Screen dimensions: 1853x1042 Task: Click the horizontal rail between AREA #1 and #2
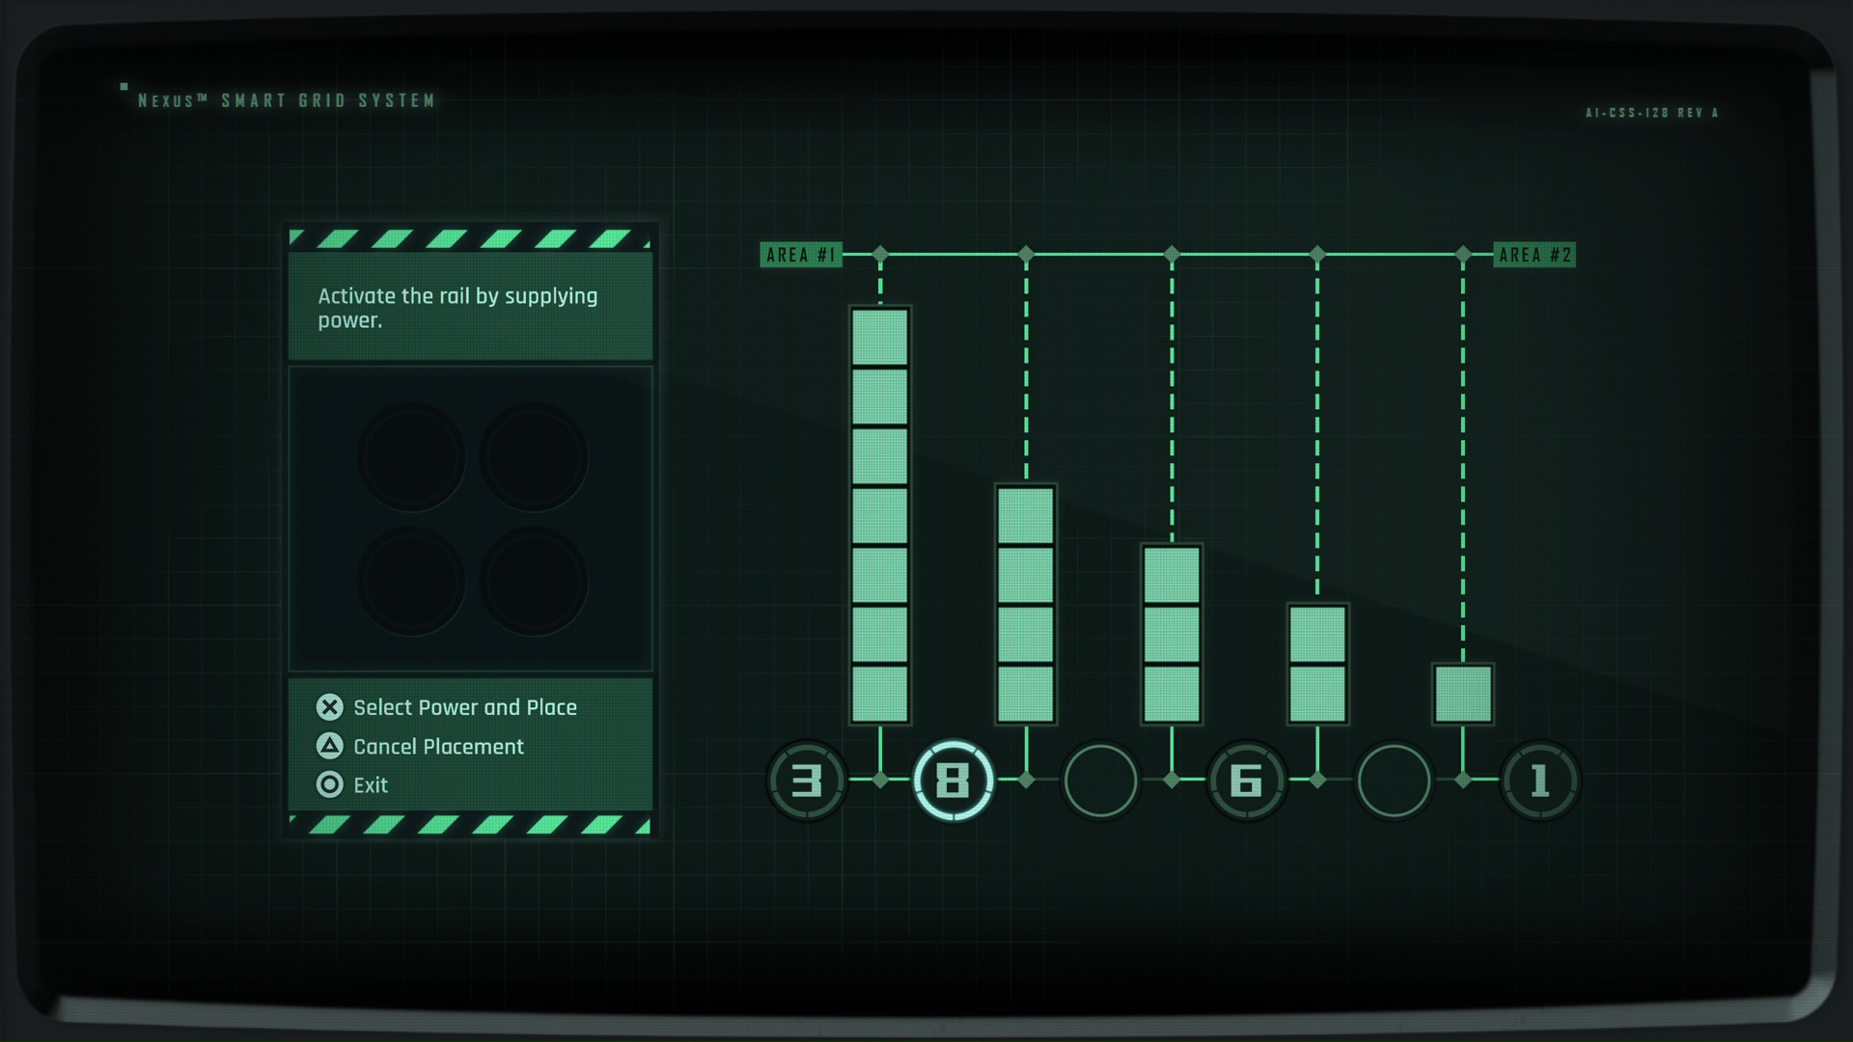[1171, 255]
